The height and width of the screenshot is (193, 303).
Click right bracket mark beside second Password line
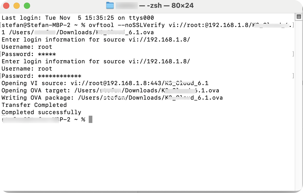[293, 76]
